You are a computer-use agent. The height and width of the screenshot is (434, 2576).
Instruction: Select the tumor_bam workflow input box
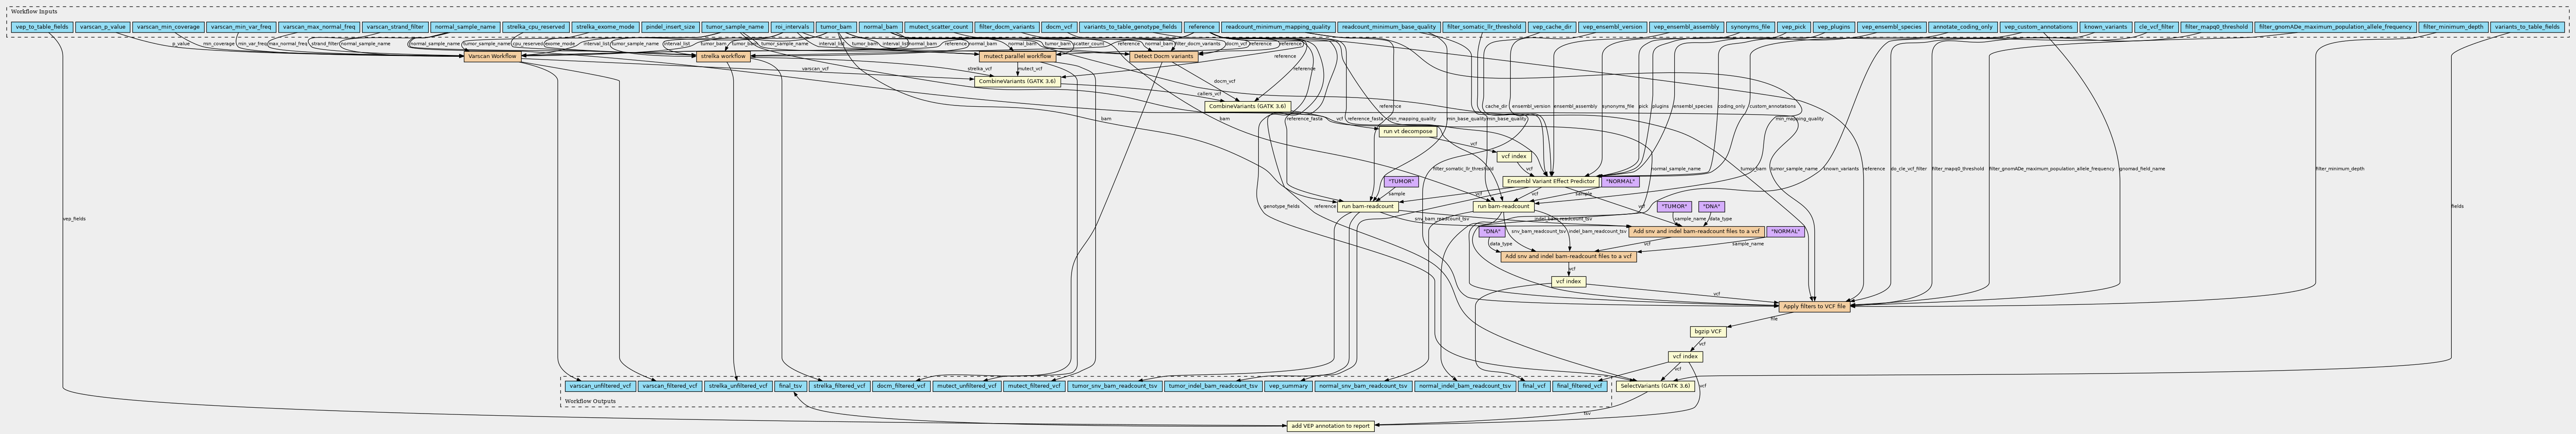[836, 27]
